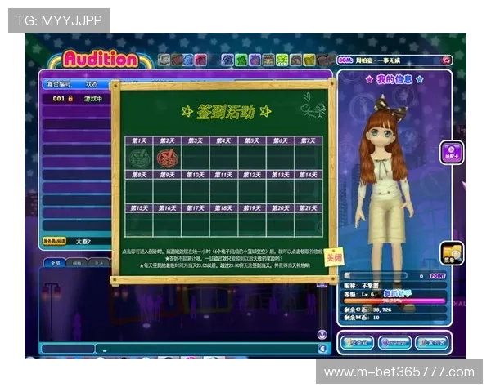The width and height of the screenshot is (491, 392).
Task: Select the second gray chat tab
Action: 77,263
